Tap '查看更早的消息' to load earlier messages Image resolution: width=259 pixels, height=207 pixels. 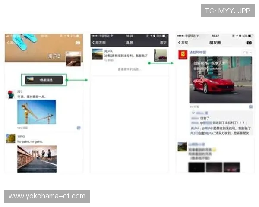tap(129, 69)
